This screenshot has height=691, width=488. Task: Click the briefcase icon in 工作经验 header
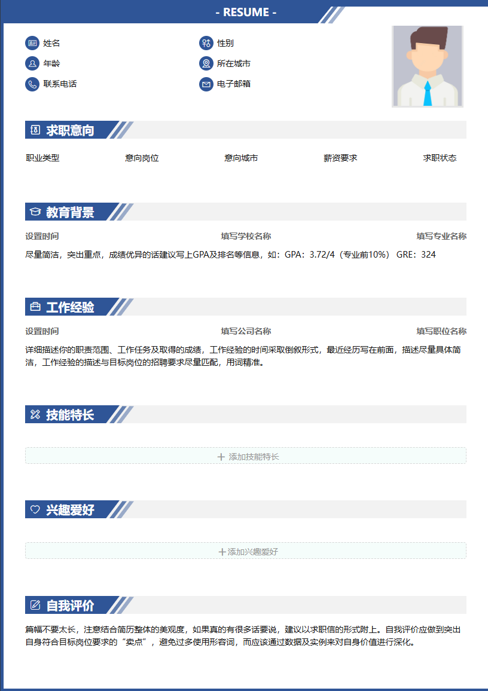point(35,307)
